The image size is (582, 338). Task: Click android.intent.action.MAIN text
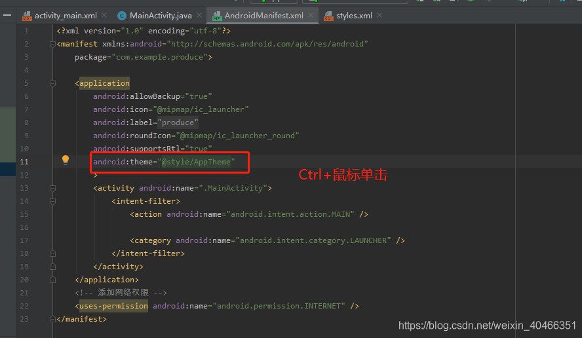[290, 214]
